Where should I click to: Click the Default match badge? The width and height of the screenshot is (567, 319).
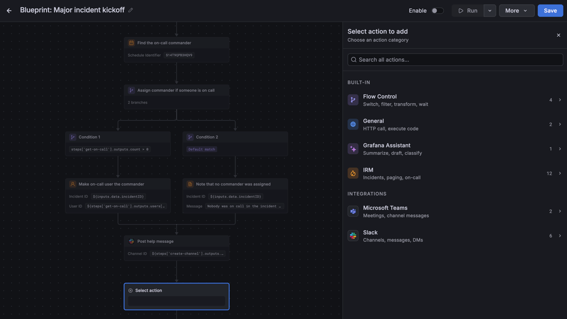[x=202, y=149]
